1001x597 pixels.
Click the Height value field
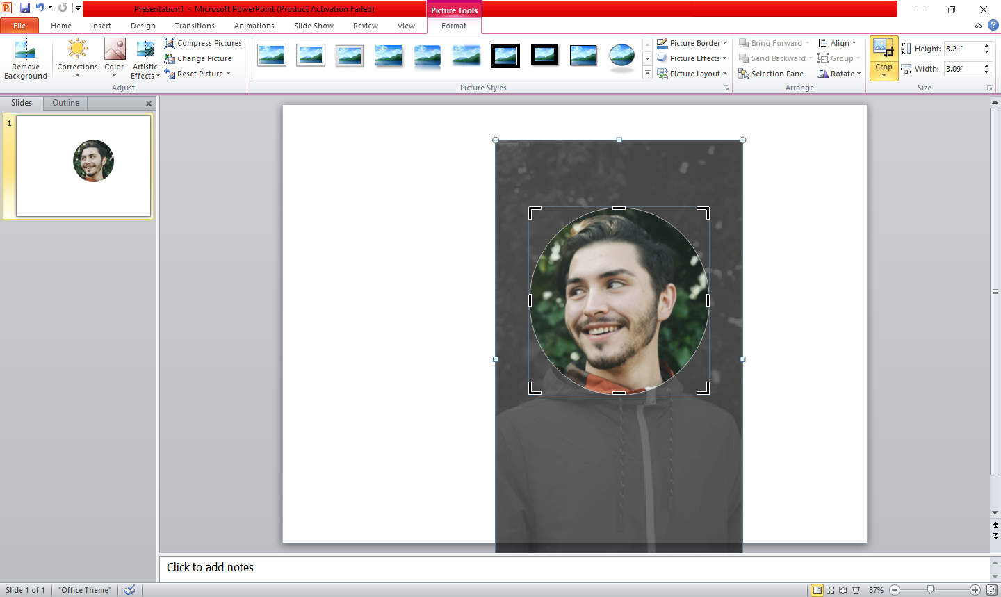963,49
